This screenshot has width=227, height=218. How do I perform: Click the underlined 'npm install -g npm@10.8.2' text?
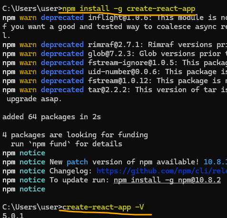pyautogui.click(x=167, y=180)
